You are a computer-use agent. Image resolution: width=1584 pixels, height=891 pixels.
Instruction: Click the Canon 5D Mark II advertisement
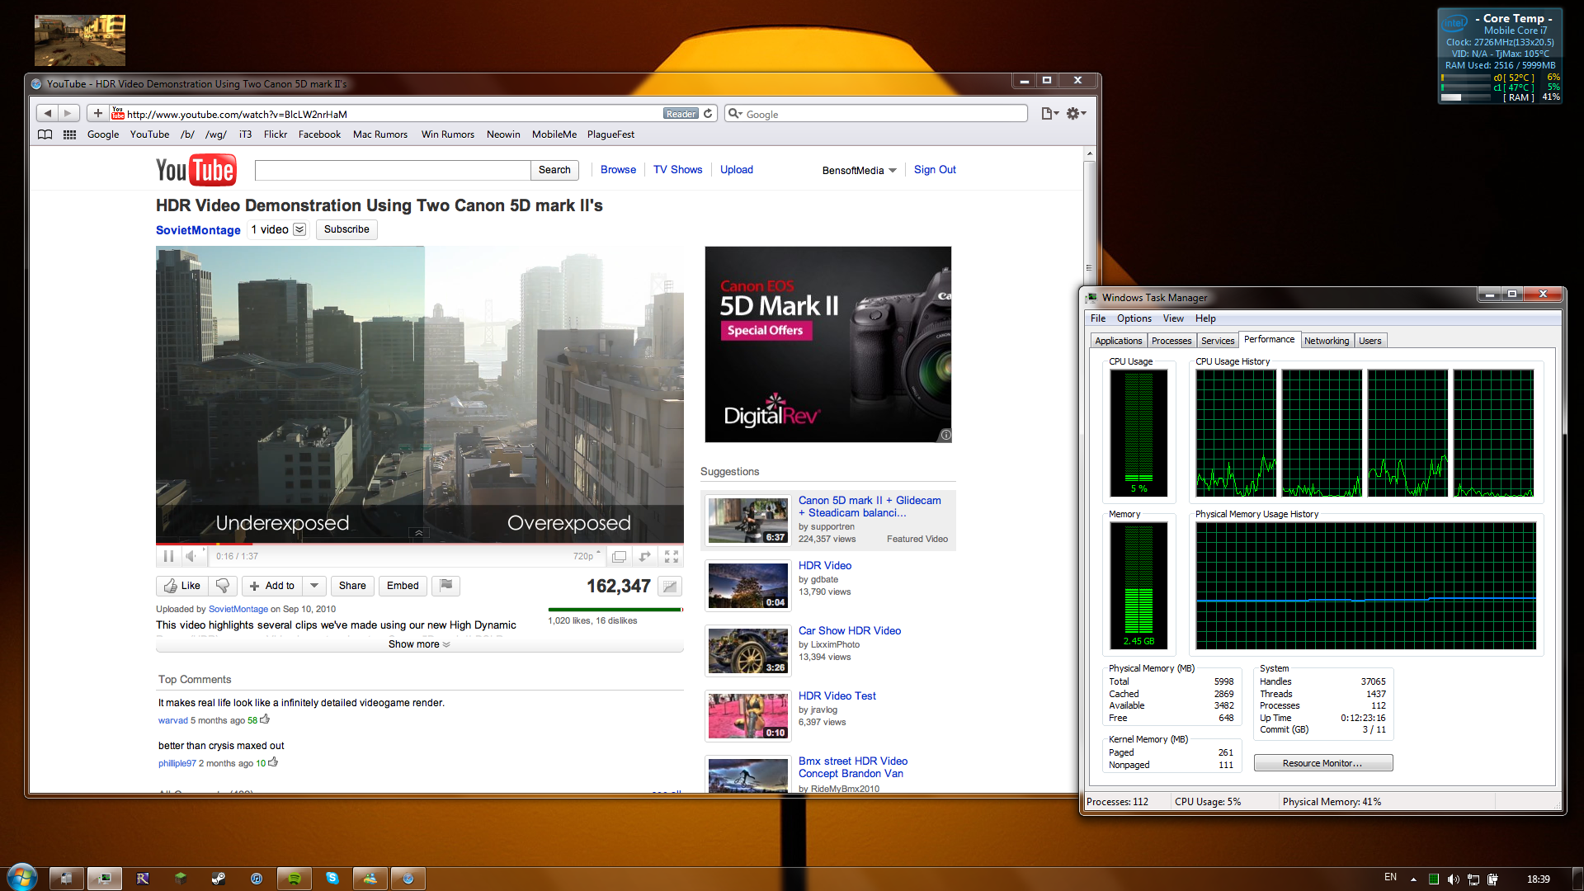(828, 344)
